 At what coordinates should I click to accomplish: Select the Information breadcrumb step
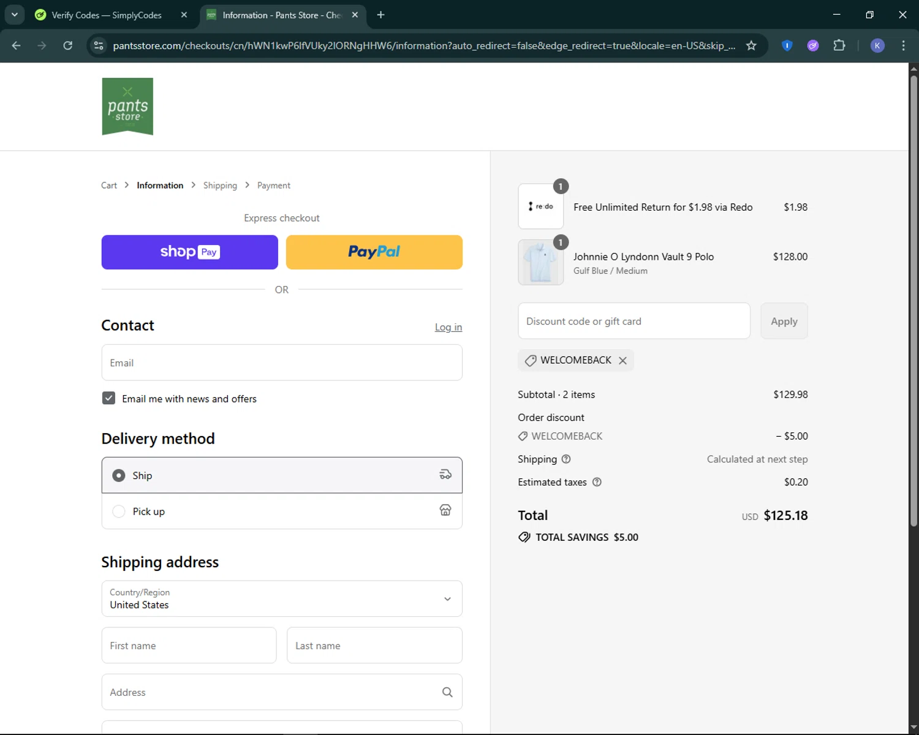(160, 185)
